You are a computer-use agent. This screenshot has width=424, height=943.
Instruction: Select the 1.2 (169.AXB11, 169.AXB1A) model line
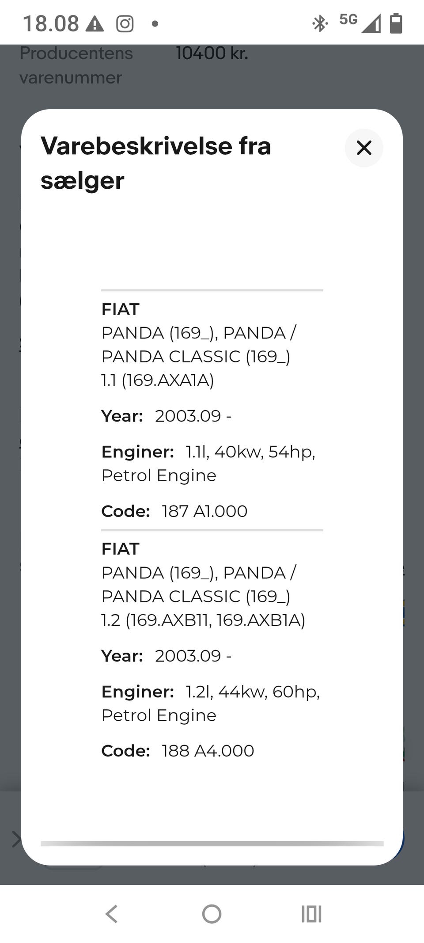(x=203, y=620)
